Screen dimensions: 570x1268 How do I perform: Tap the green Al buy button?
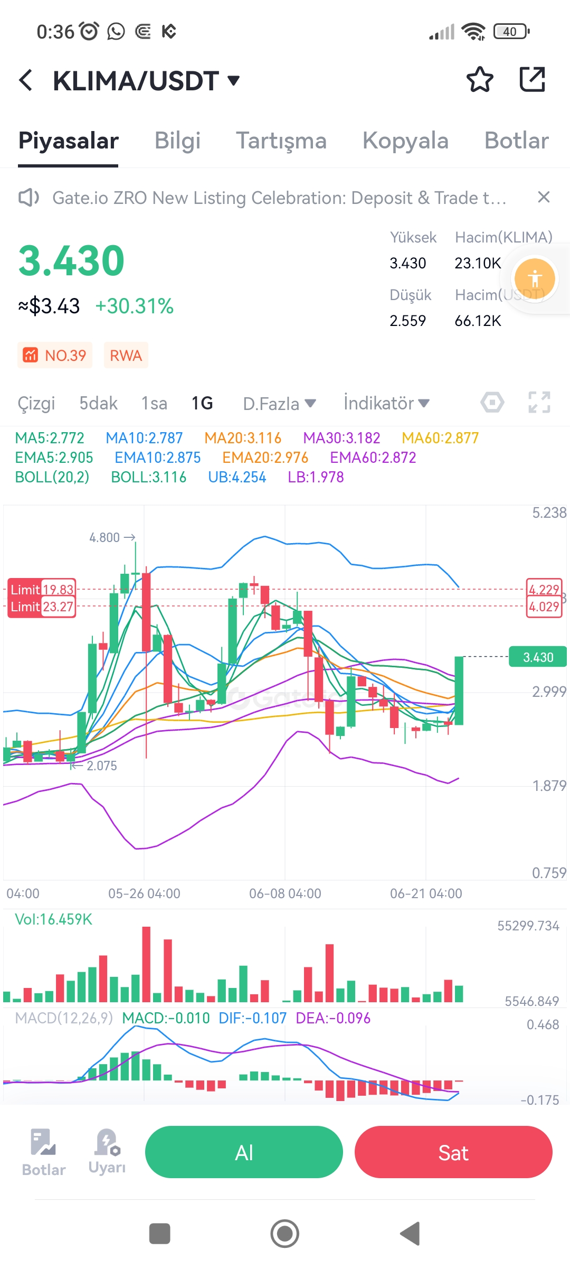point(244,1152)
